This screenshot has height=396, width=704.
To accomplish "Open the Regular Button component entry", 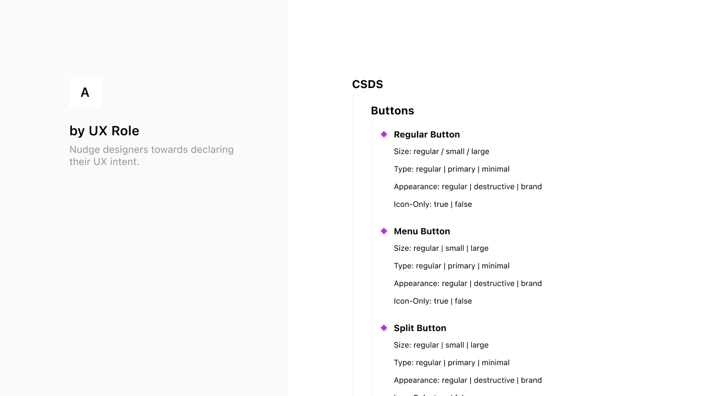I will (427, 134).
